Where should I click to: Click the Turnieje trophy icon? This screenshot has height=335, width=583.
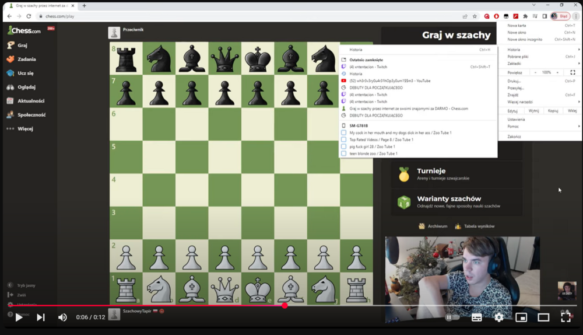click(404, 174)
